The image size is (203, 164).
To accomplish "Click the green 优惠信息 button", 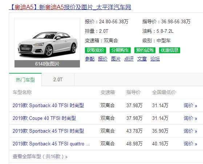I will (170, 50).
